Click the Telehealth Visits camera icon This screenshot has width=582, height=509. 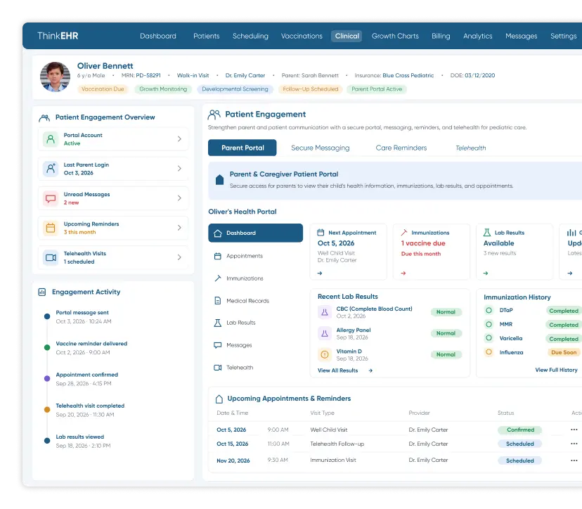pyautogui.click(x=51, y=257)
